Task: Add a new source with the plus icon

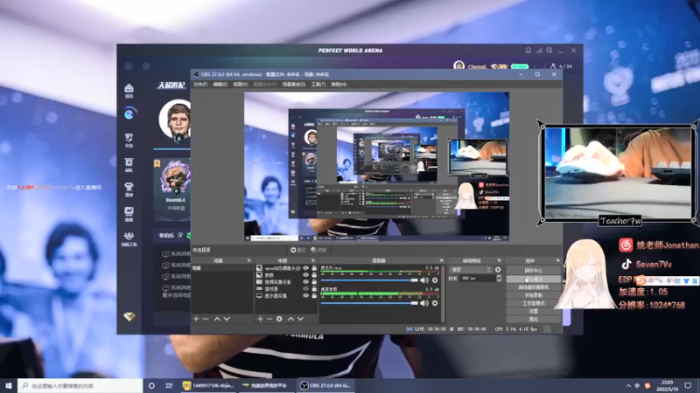Action: 260,319
